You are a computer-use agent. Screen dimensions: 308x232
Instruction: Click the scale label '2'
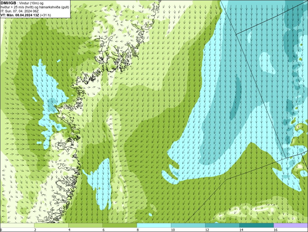click(x=35, y=230)
